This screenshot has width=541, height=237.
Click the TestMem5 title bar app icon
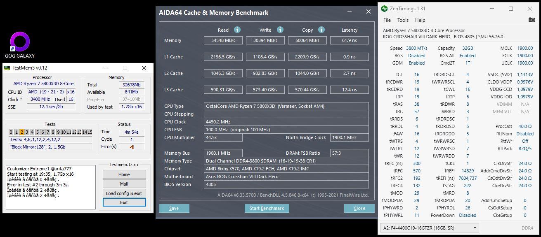click(7, 68)
